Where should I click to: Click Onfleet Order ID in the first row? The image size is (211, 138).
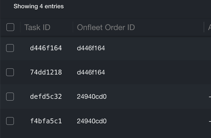(91, 48)
